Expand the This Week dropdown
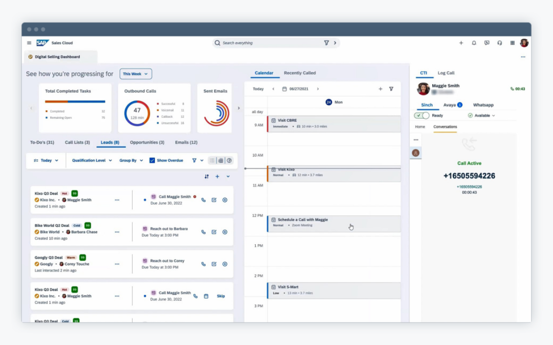The height and width of the screenshot is (345, 553). tap(136, 74)
